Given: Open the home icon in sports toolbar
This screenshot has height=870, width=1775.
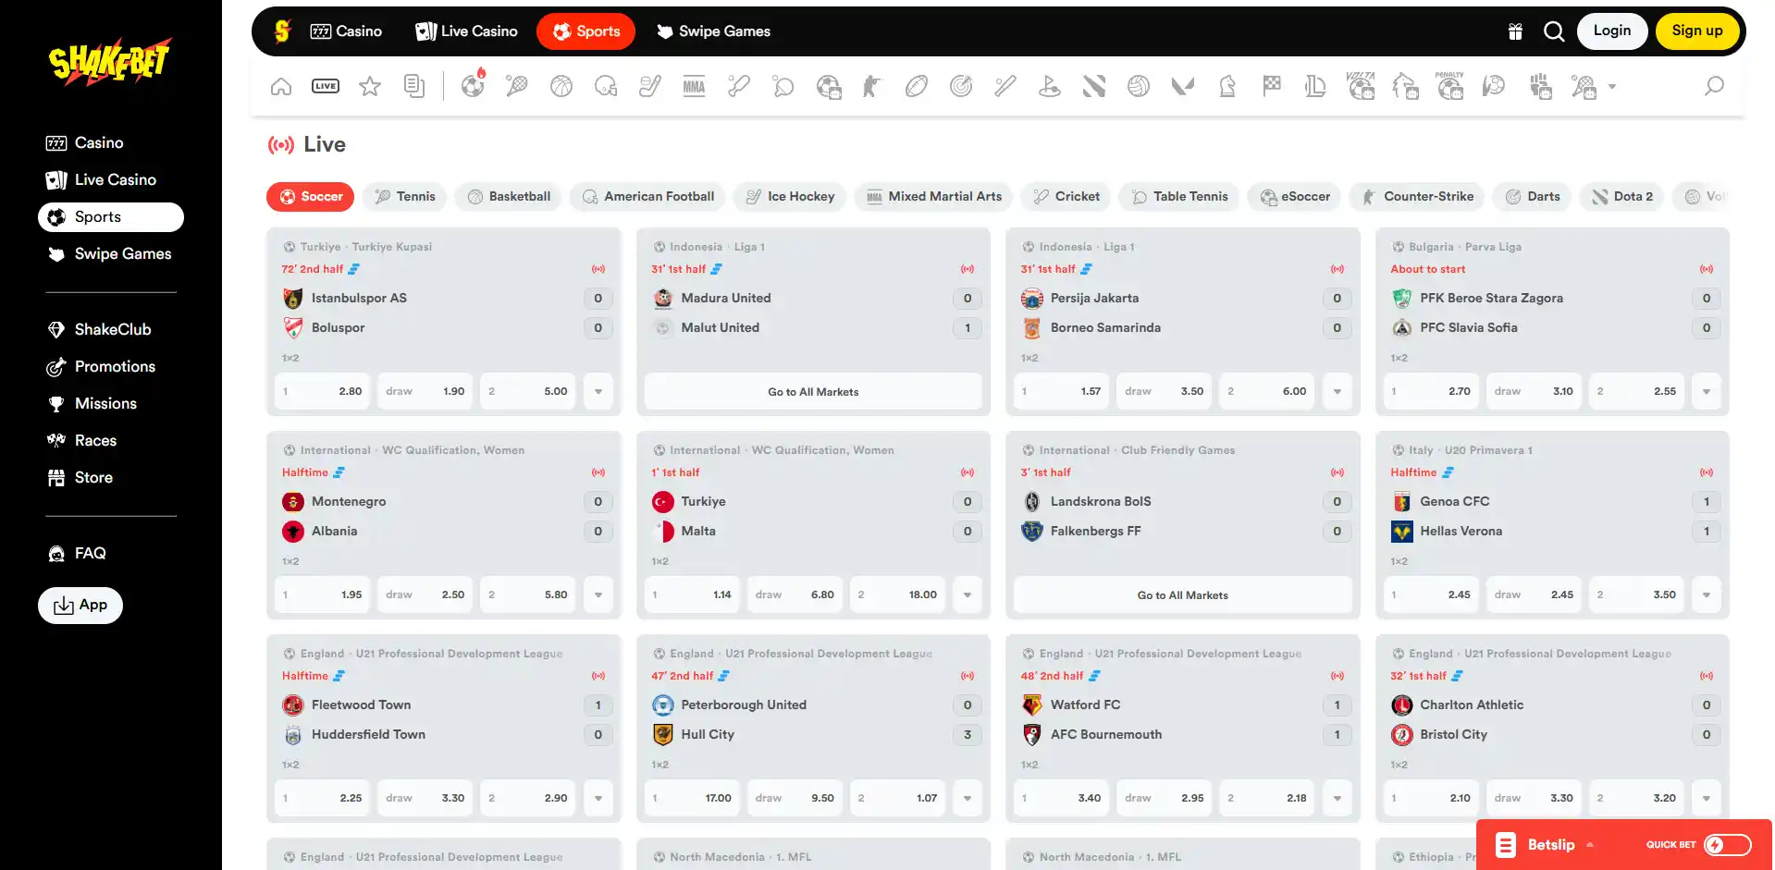Looking at the screenshot, I should [281, 87].
